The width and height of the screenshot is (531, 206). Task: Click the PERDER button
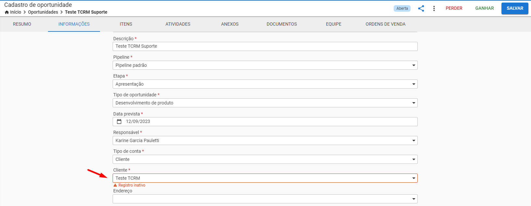(x=454, y=8)
